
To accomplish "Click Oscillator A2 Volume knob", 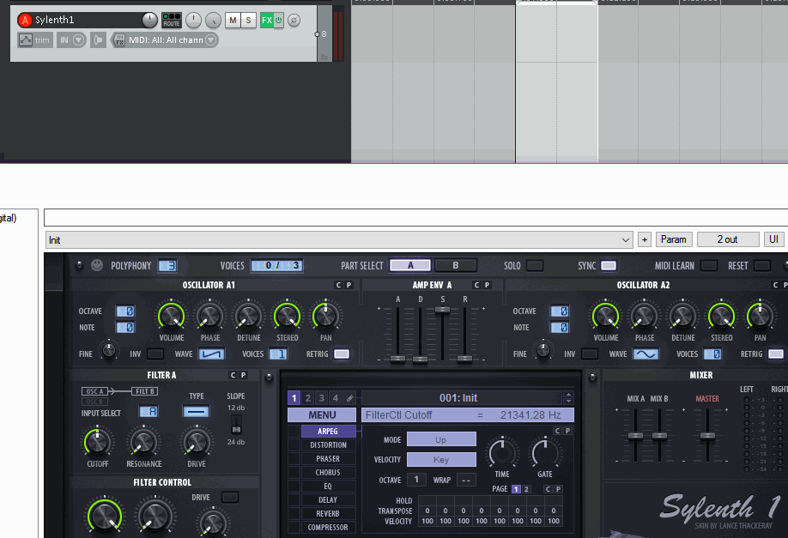I will pos(605,316).
